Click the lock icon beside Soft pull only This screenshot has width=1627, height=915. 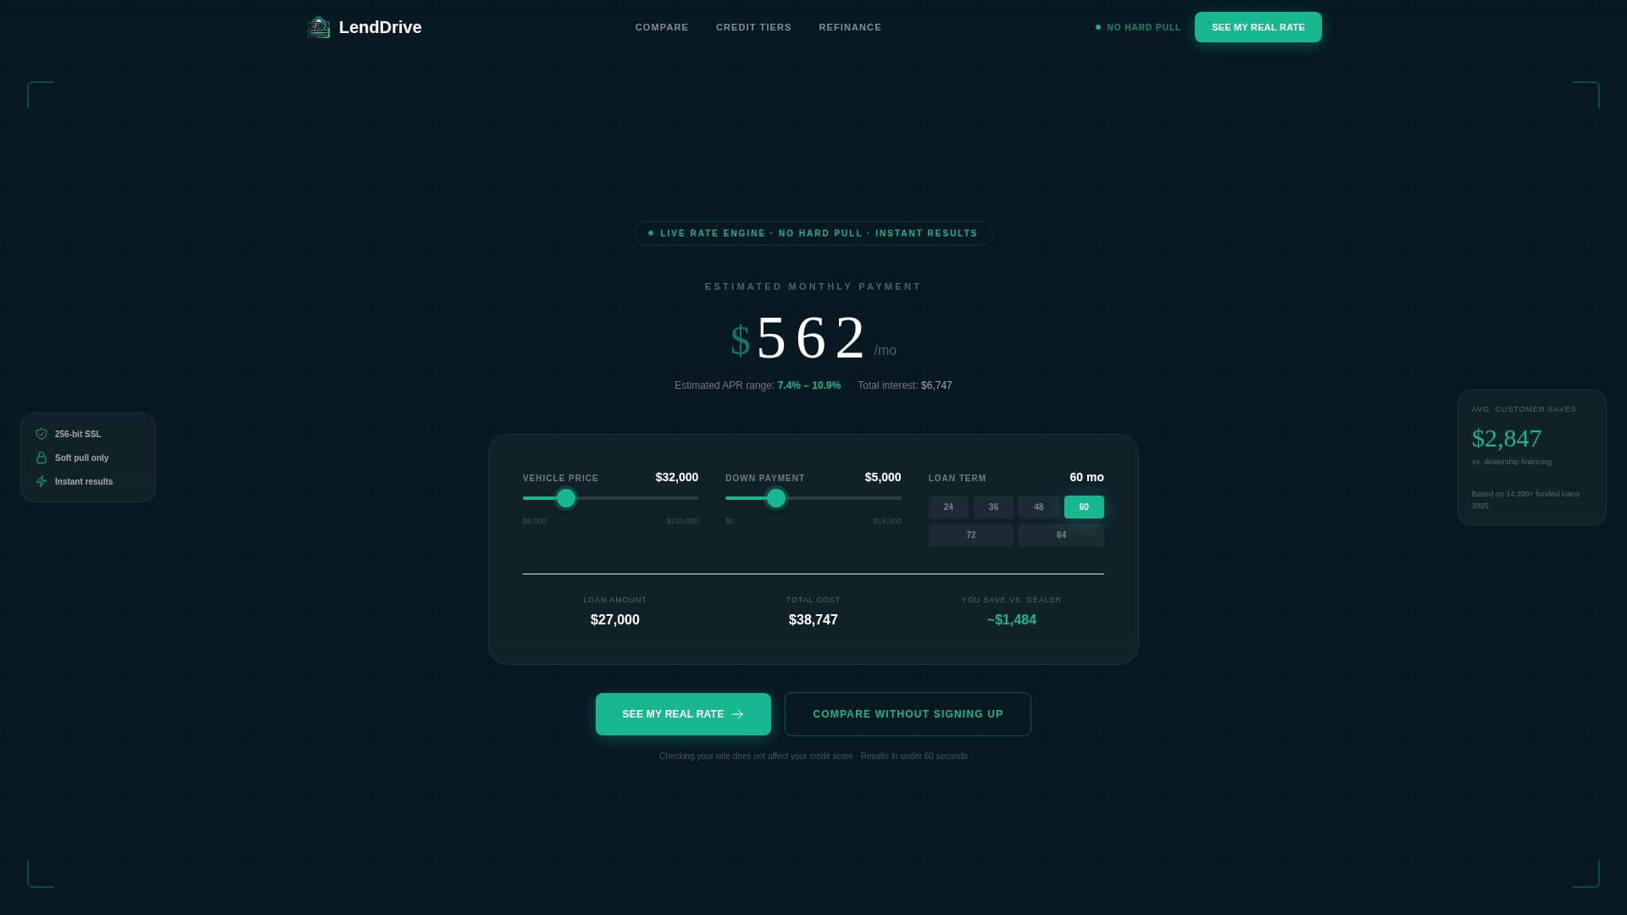(42, 457)
